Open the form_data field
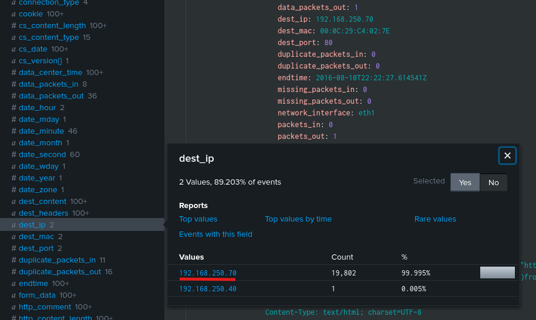The width and height of the screenshot is (536, 320). point(37,295)
